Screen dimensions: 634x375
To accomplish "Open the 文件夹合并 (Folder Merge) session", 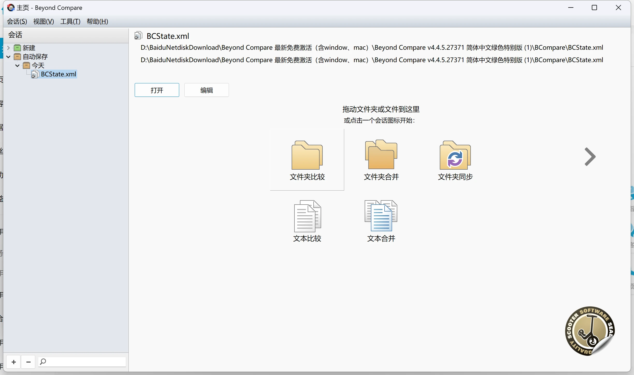I will [x=381, y=159].
